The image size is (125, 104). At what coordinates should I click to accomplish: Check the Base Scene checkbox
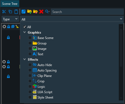coord(30,38)
